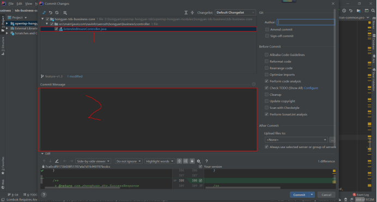The width and height of the screenshot is (377, 202).
Task: Click the pencil edit source icon in Diff
Action: [57, 161]
